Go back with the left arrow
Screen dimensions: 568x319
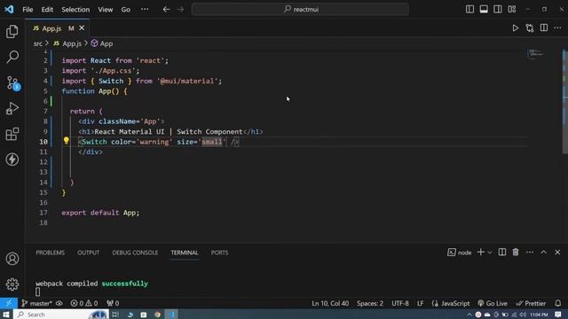[x=166, y=10]
